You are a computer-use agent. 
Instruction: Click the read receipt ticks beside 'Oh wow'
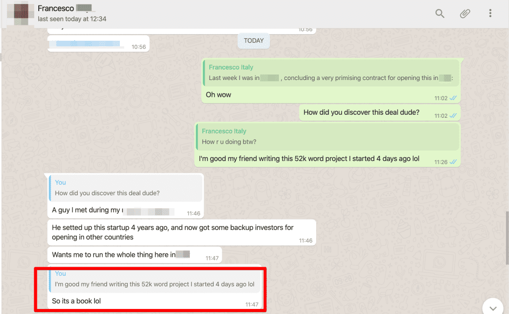[453, 98]
